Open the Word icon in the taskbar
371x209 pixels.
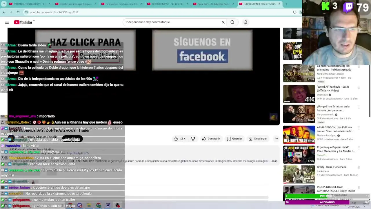coord(108,205)
